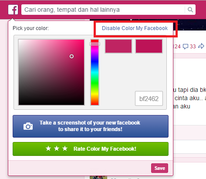Screen dimensions: 206x179
Task: Click the comment bubble icon next to 33
Action: coord(186,47)
